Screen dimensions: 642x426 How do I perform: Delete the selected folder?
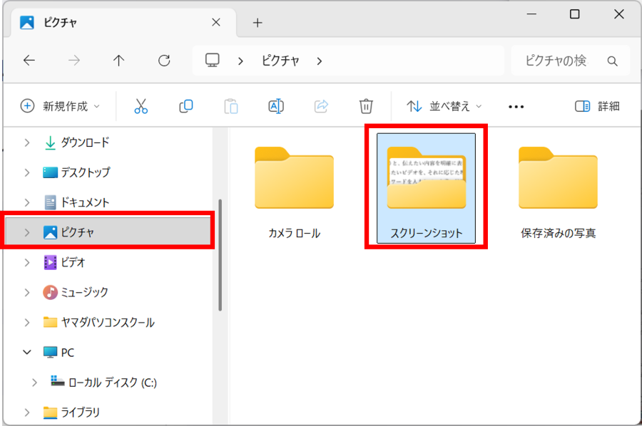(x=366, y=105)
